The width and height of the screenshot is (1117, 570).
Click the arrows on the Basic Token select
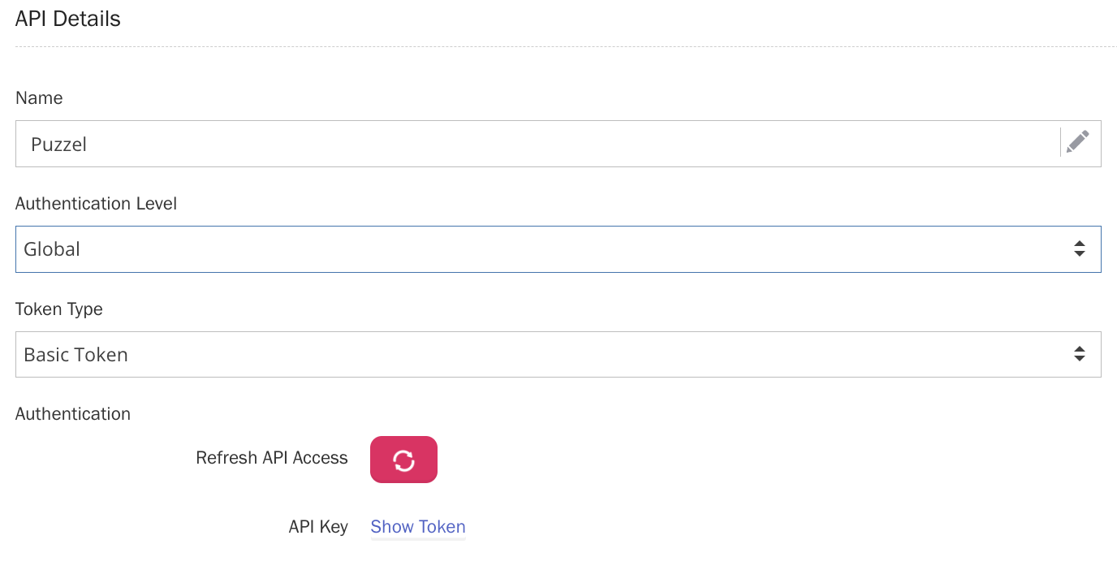1079,355
